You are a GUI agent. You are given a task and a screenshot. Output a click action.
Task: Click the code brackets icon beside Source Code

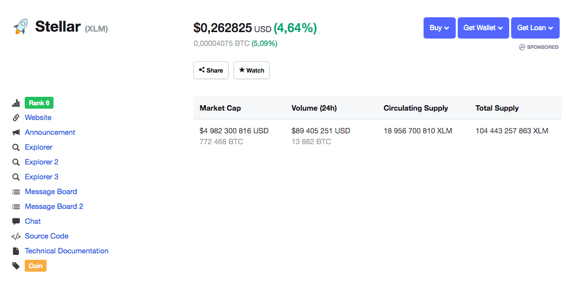point(16,237)
